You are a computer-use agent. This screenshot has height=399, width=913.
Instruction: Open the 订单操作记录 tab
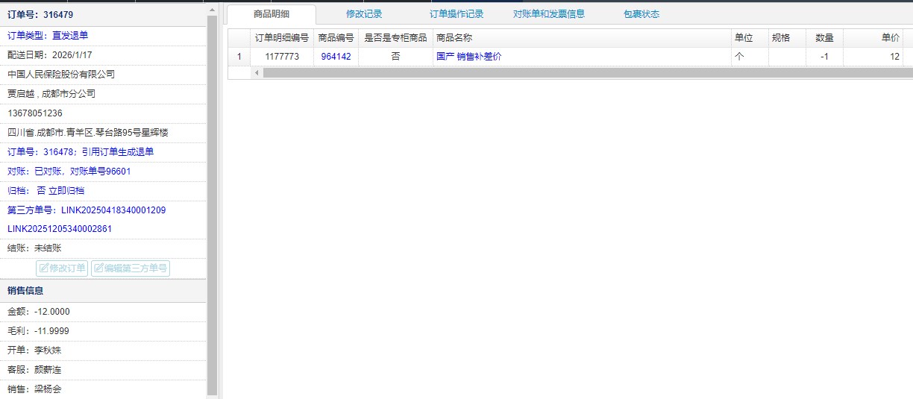coord(456,14)
